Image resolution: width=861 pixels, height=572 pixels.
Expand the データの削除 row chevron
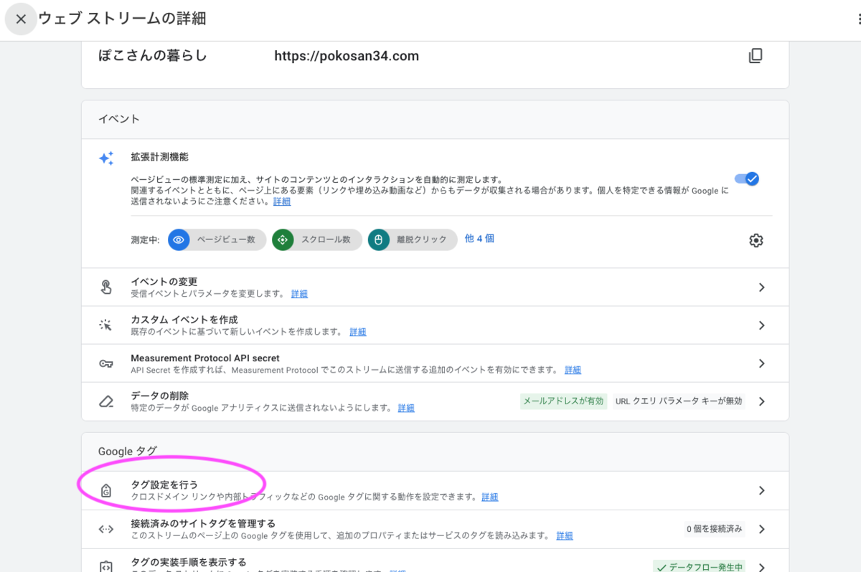[x=762, y=401]
